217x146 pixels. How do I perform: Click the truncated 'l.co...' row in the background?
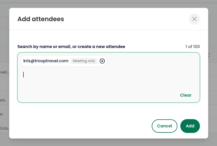point(5,128)
